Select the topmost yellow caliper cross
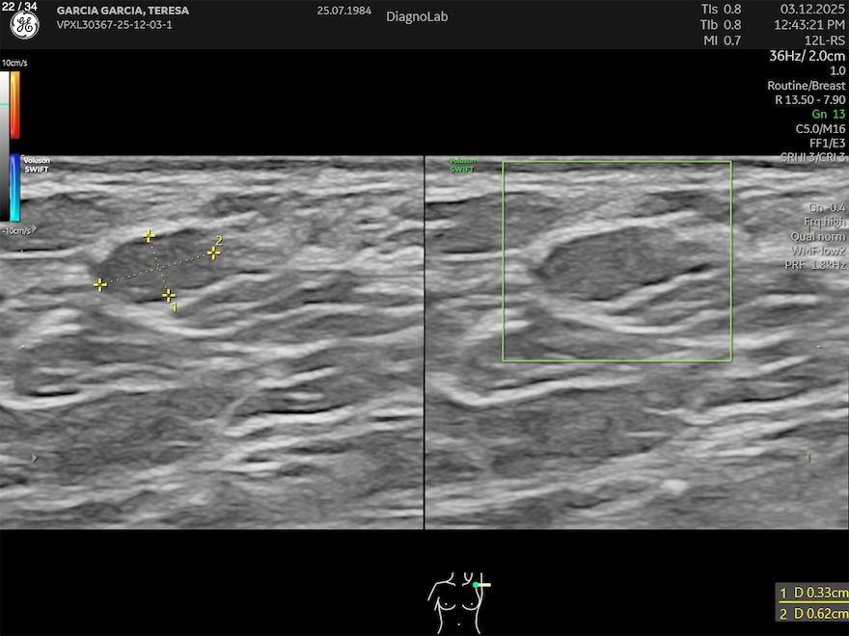Viewport: 849px width, 636px height. (x=148, y=235)
